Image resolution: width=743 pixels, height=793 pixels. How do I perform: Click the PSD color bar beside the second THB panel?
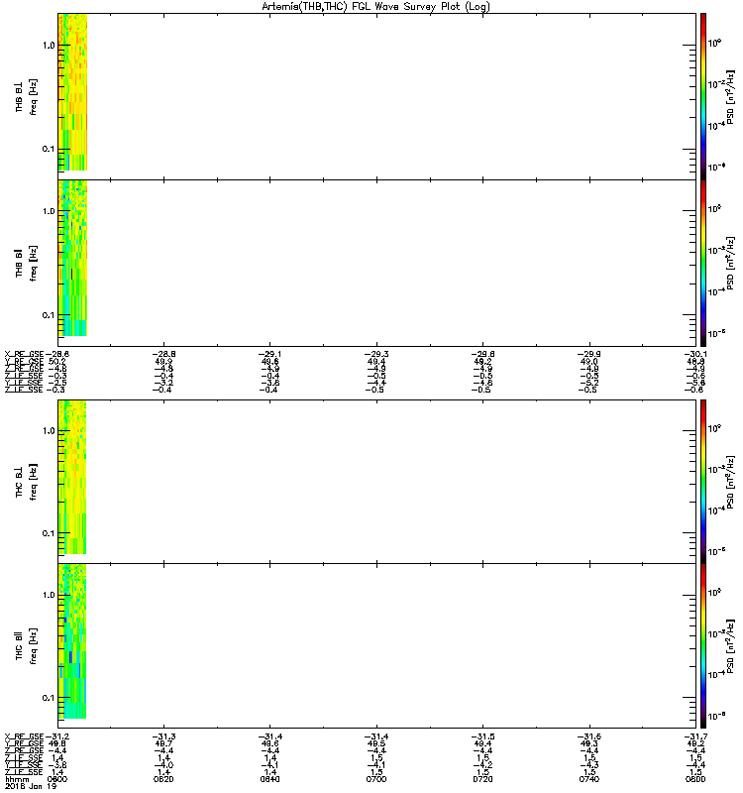703,263
